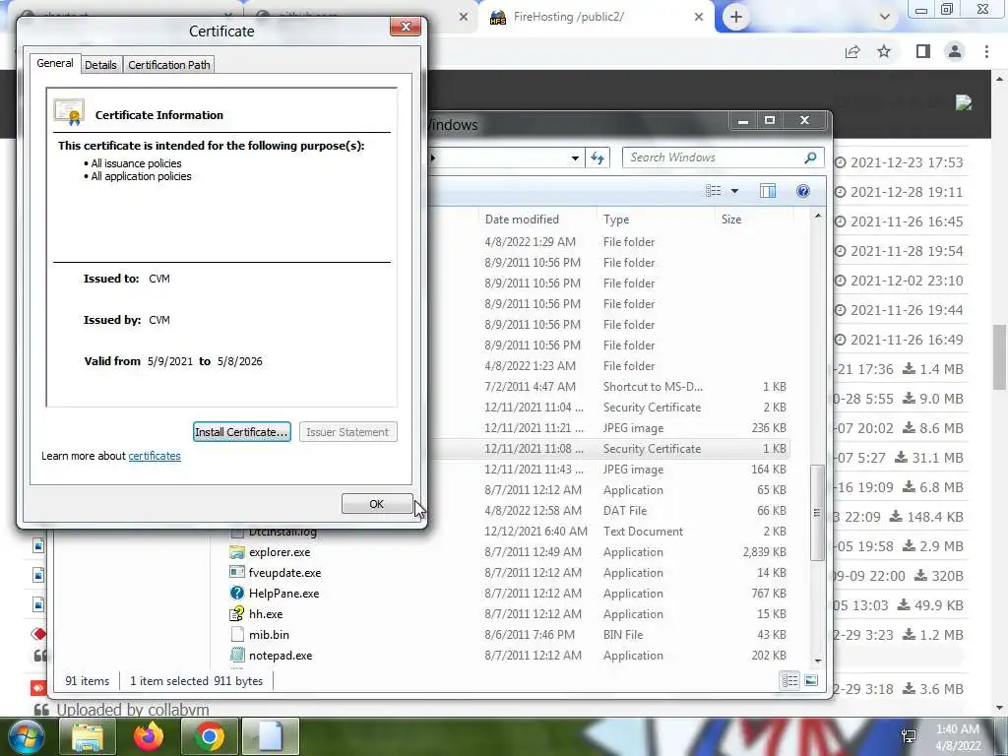Select the Shortcut to MS-D... row
This screenshot has width=1008, height=756.
[x=610, y=387]
